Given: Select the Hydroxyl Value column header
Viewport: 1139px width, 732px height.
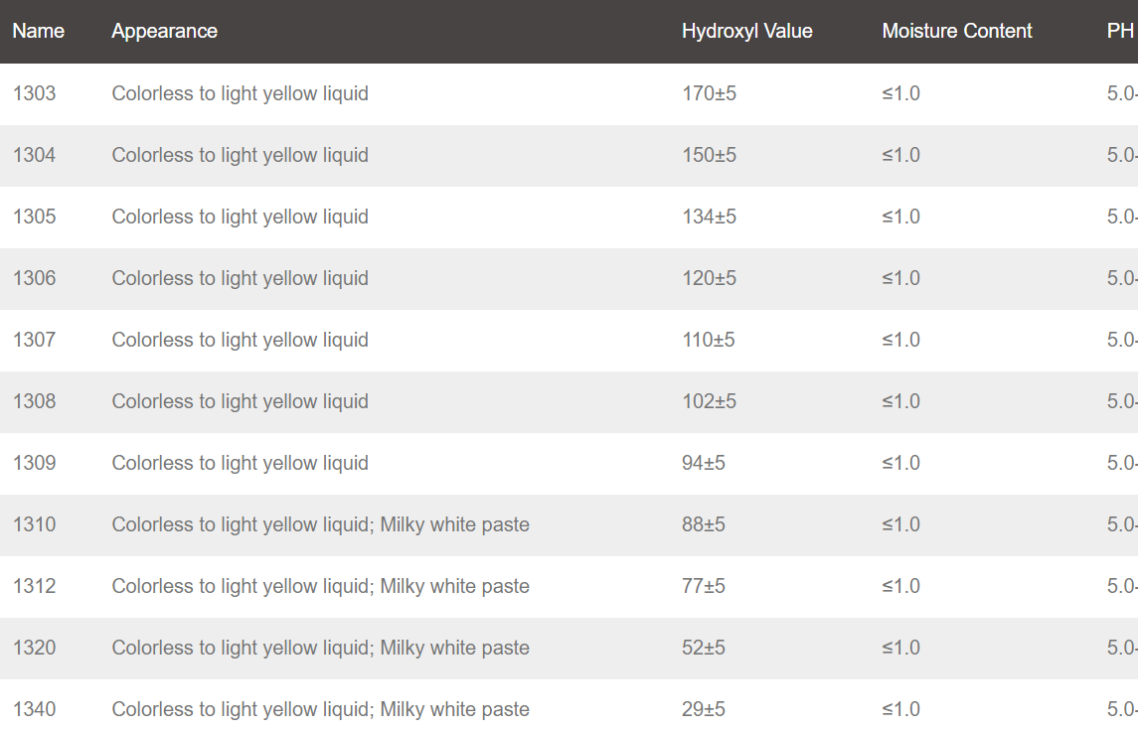Looking at the screenshot, I should 746,31.
